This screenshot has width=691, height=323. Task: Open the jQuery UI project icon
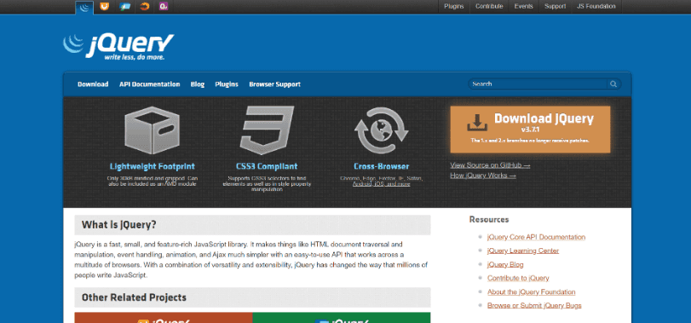[x=104, y=6]
